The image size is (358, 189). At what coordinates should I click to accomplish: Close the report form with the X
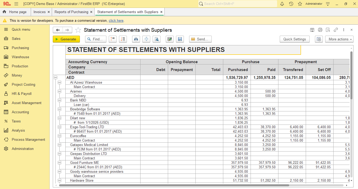tap(351, 30)
